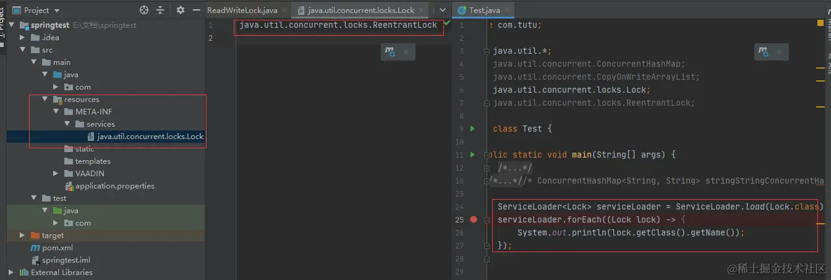Viewport: 831px width, 280px height.
Task: Select springtest project root row
Action: point(106,25)
